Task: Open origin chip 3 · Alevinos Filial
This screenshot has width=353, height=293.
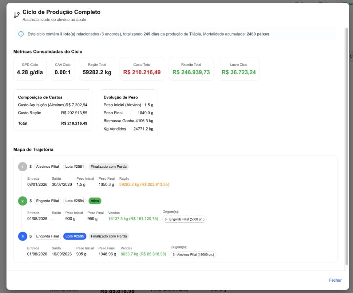Action: pos(193,255)
